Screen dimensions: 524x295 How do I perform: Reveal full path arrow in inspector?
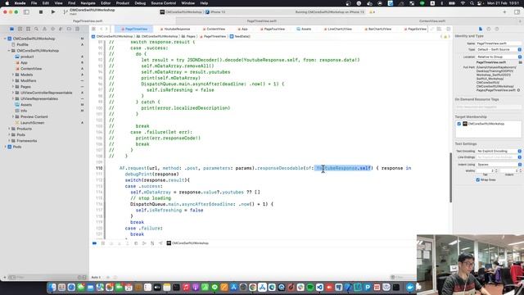[x=518, y=90]
